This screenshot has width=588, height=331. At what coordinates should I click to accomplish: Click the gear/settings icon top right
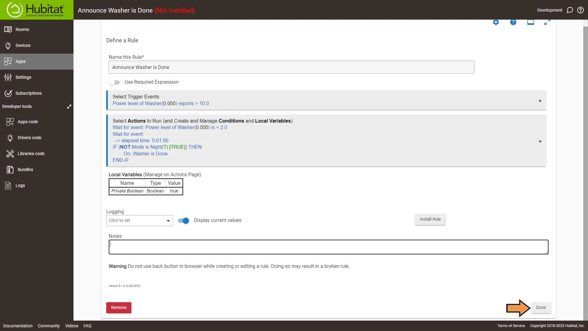click(496, 22)
